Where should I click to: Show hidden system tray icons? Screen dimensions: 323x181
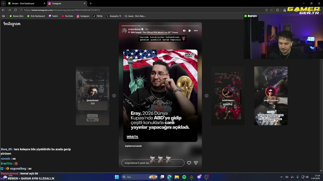tap(281, 177)
